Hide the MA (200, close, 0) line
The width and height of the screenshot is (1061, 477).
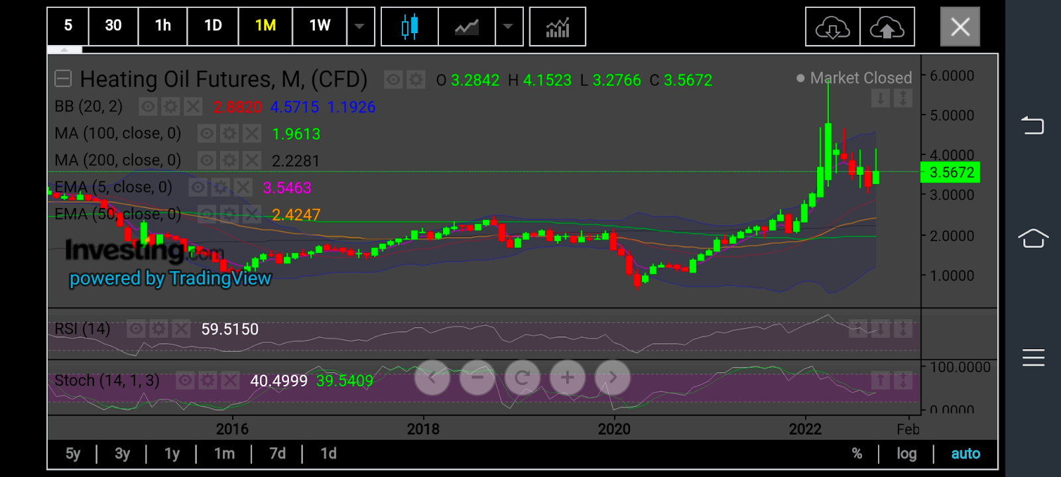pyautogui.click(x=207, y=161)
